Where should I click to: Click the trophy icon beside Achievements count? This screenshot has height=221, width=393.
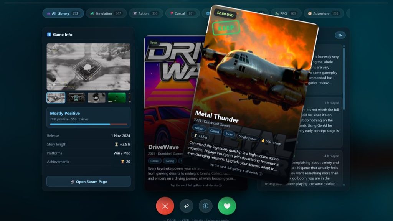[x=122, y=162]
